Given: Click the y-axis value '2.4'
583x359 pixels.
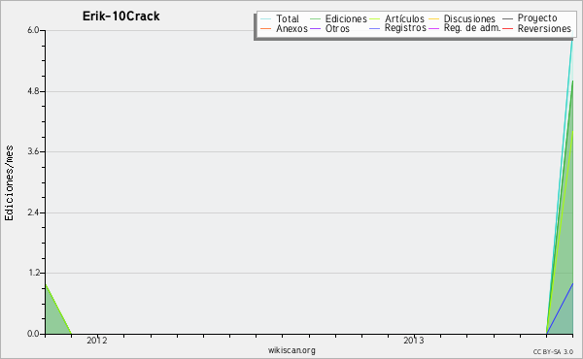Looking at the screenshot, I should coord(33,212).
